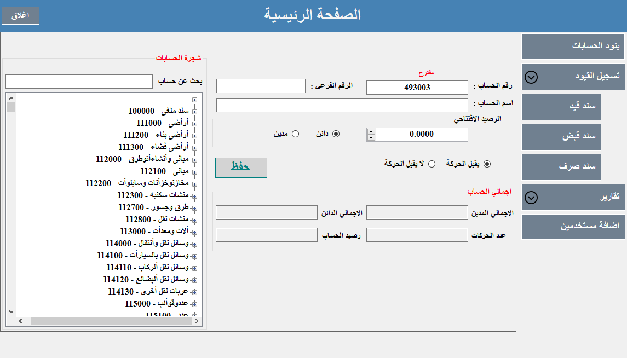The image size is (627, 358).
Task: Focus the اسم الحساب input field
Action: [x=342, y=105]
